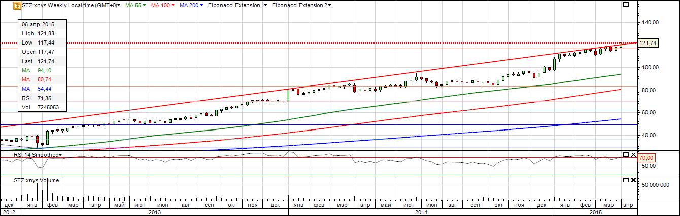
Task: Click the 2012 year label on time axis
Action: (x=9, y=212)
